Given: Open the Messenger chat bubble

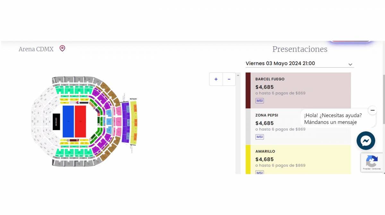Looking at the screenshot, I should [366, 141].
